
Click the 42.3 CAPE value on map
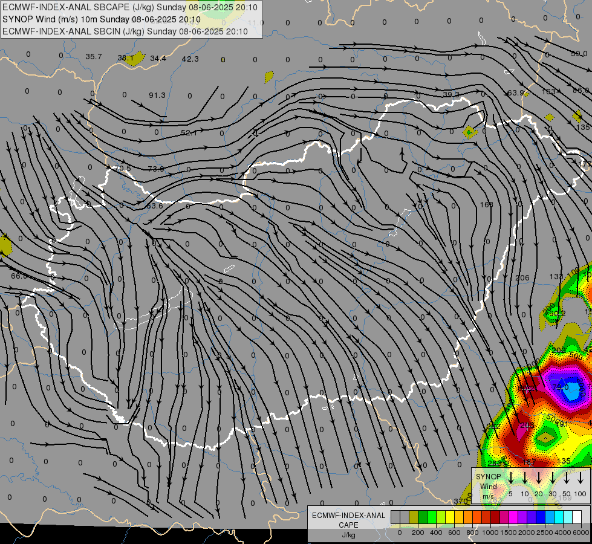coord(190,59)
